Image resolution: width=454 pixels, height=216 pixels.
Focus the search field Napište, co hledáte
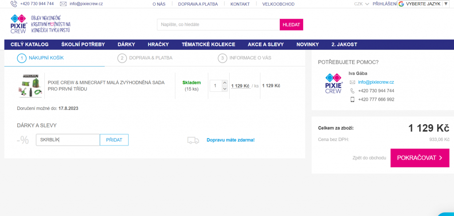coord(218,24)
